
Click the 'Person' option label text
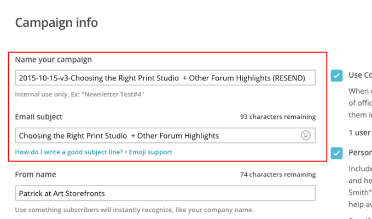click(x=360, y=153)
